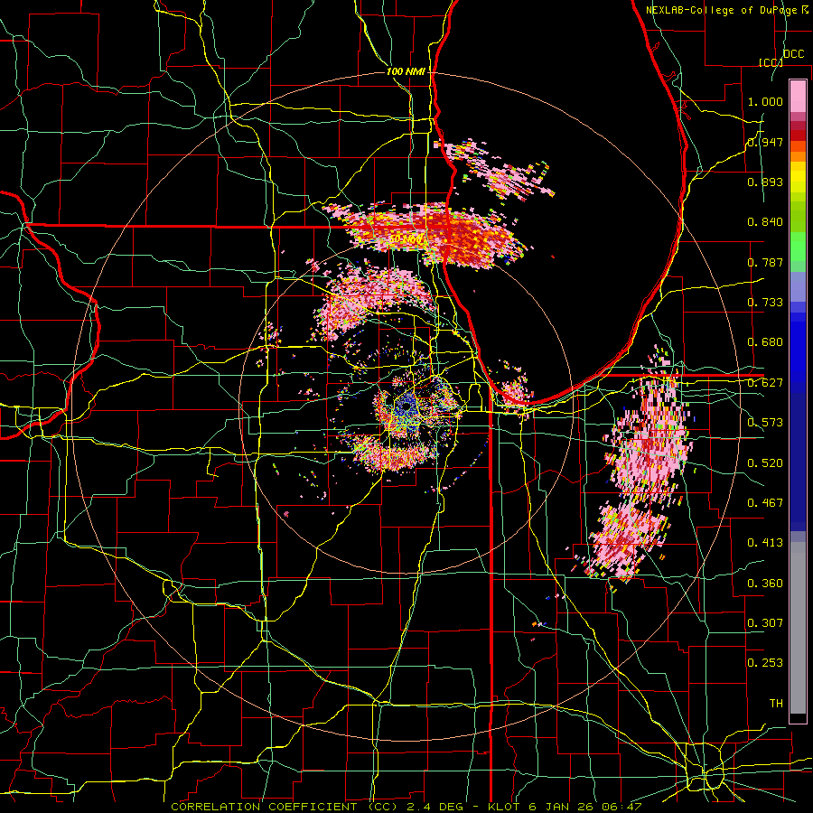Viewport: 813px width, 813px height.
Task: Select the 0.680 color scale value
Action: click(765, 342)
